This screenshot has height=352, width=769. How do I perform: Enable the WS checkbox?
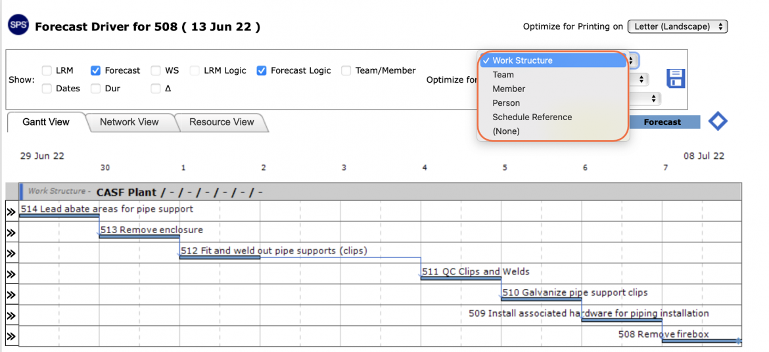156,70
